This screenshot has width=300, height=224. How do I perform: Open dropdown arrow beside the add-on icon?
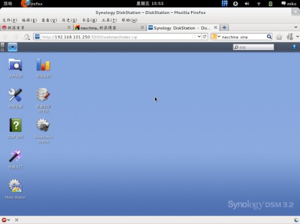(298, 37)
